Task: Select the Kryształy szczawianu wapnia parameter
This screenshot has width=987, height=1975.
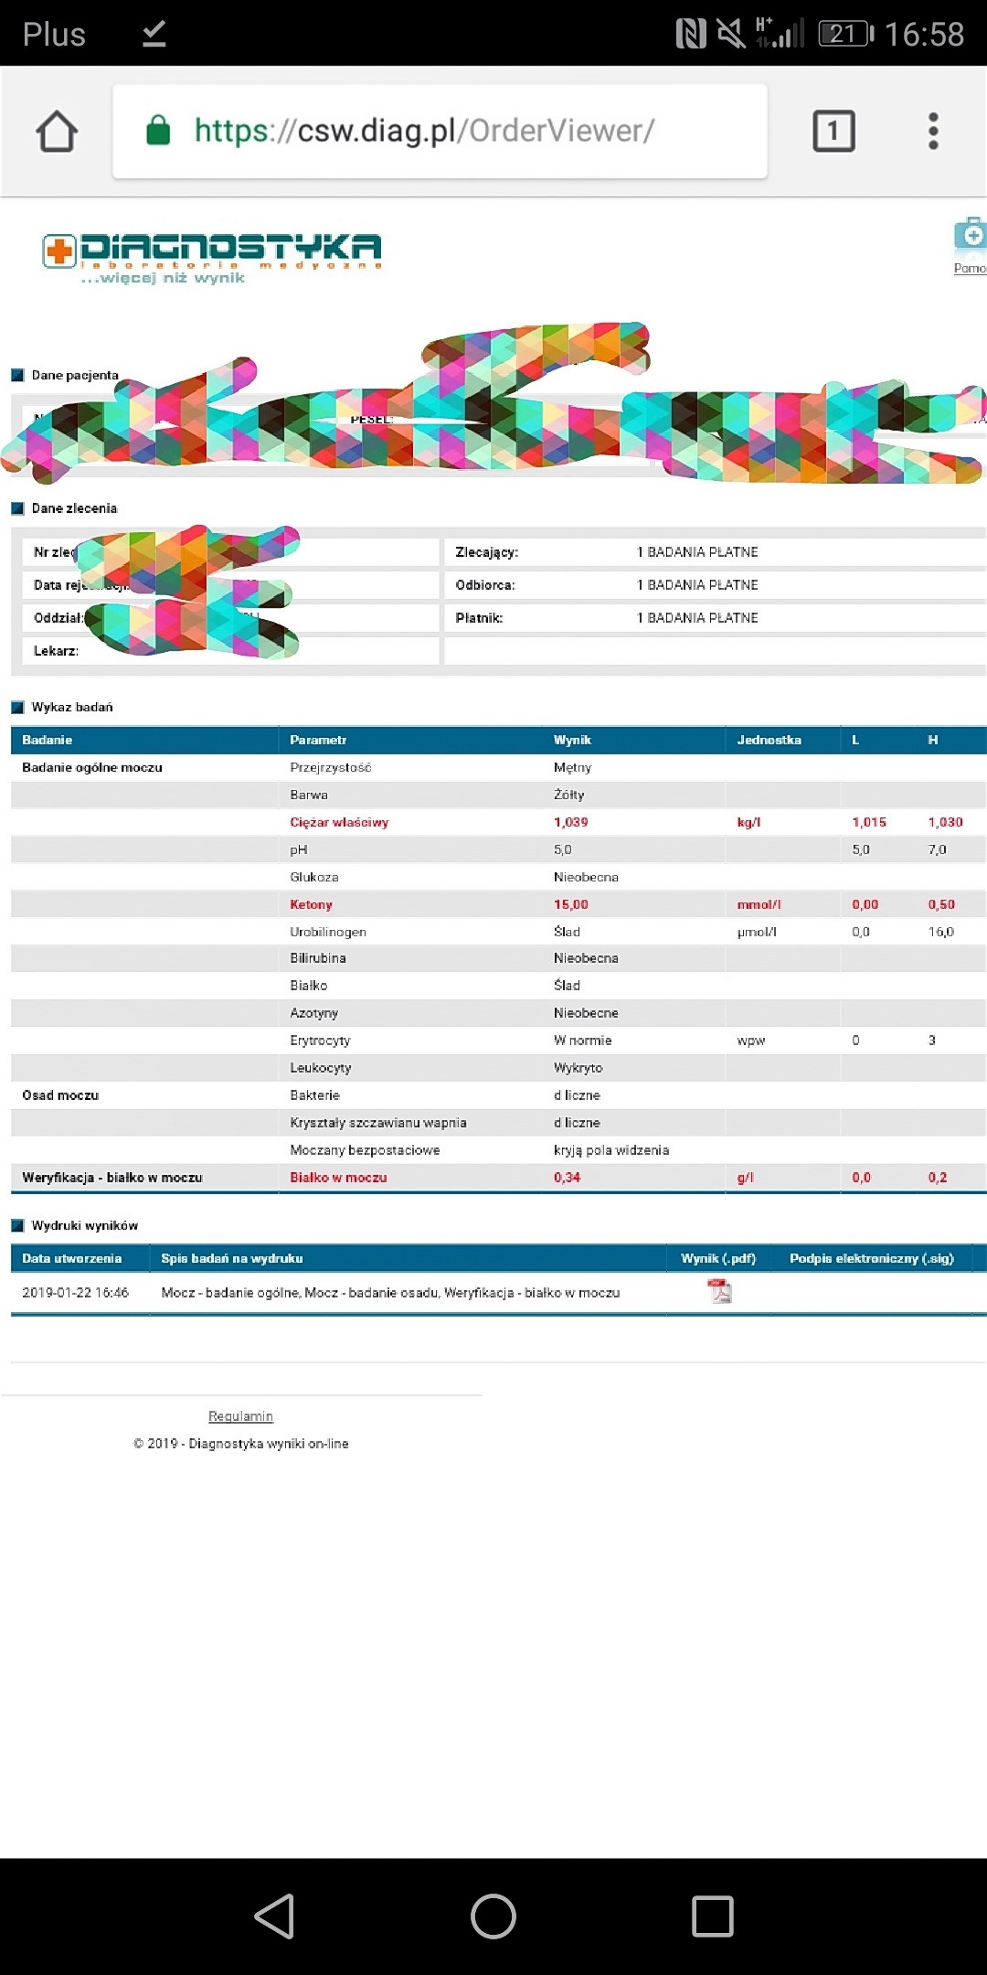Action: pos(378,1123)
